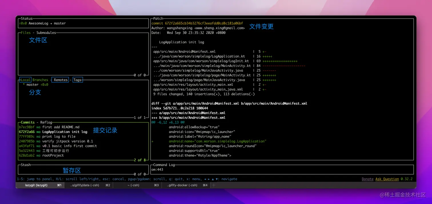Click the activity_main_java.xml stat row
The height and width of the screenshot is (204, 432).
[210, 89]
